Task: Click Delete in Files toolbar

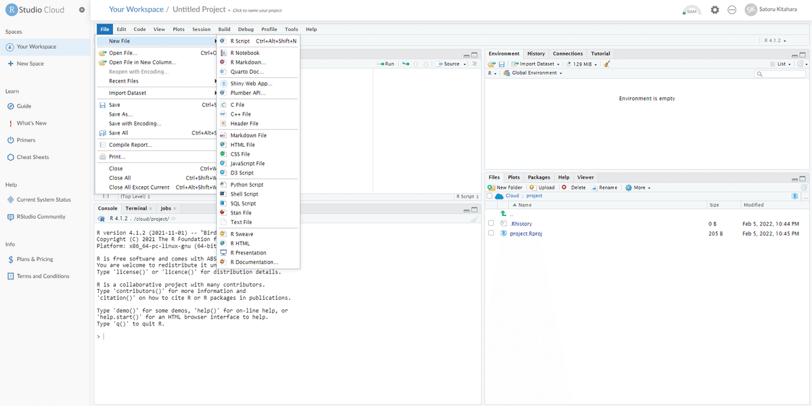Action: tap(574, 187)
